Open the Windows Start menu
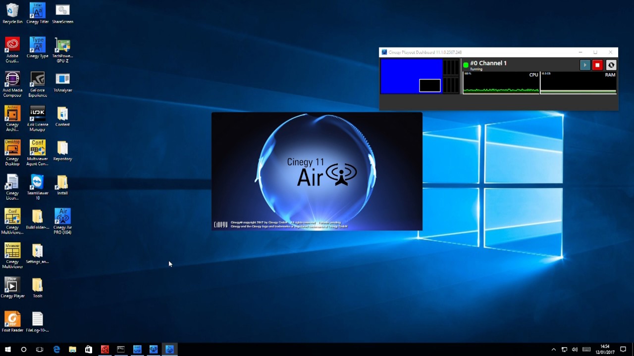The height and width of the screenshot is (356, 634). pyautogui.click(x=8, y=349)
